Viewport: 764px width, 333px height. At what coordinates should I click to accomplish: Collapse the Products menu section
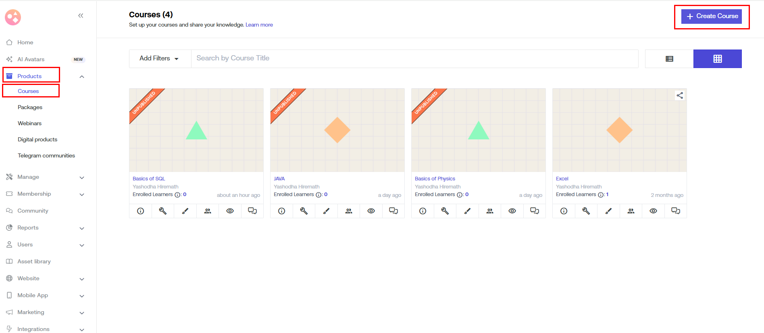[x=82, y=77]
